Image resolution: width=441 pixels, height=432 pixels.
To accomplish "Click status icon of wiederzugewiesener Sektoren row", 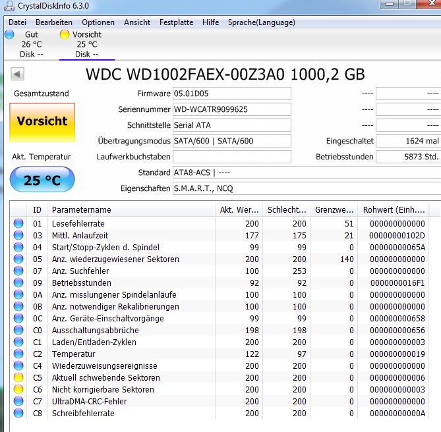I will coord(18,259).
